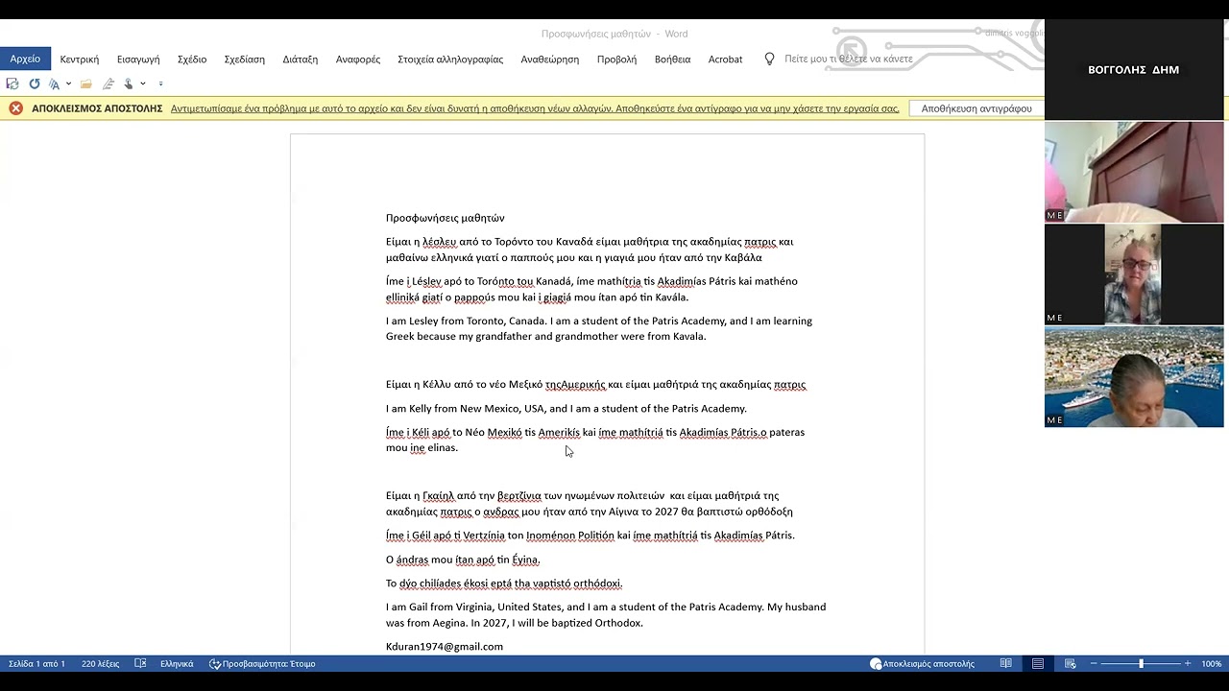Click the 'Πείτε μου τι θέλετε να κάνετε' search box
Screen dimensions: 1229x691
click(849, 60)
